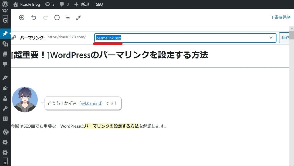Image resolution: width=294 pixels, height=166 pixels.
Task: Redo the editor change
Action: point(45,18)
